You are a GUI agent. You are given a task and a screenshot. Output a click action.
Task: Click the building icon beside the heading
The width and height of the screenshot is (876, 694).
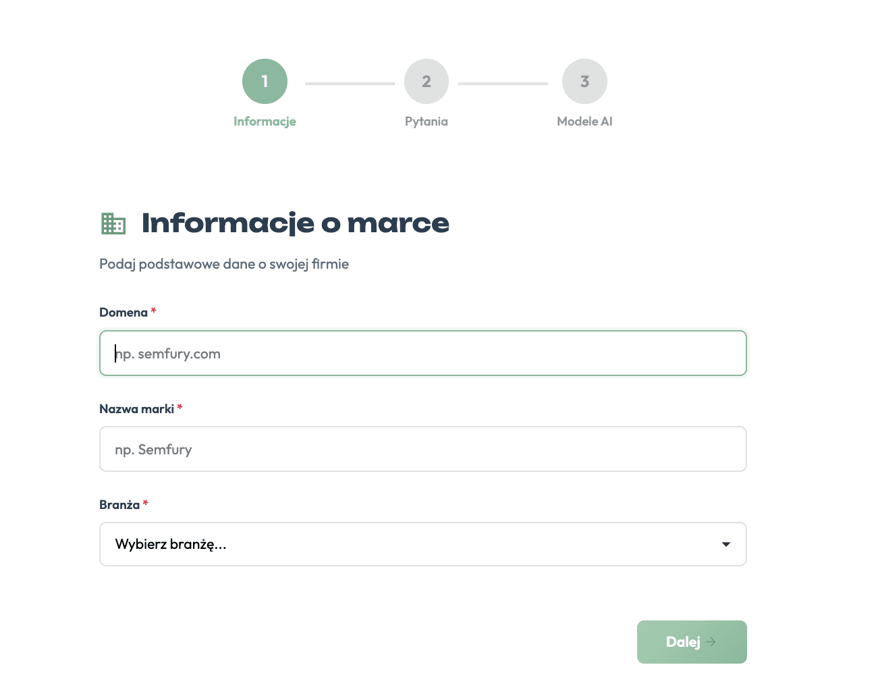(113, 223)
